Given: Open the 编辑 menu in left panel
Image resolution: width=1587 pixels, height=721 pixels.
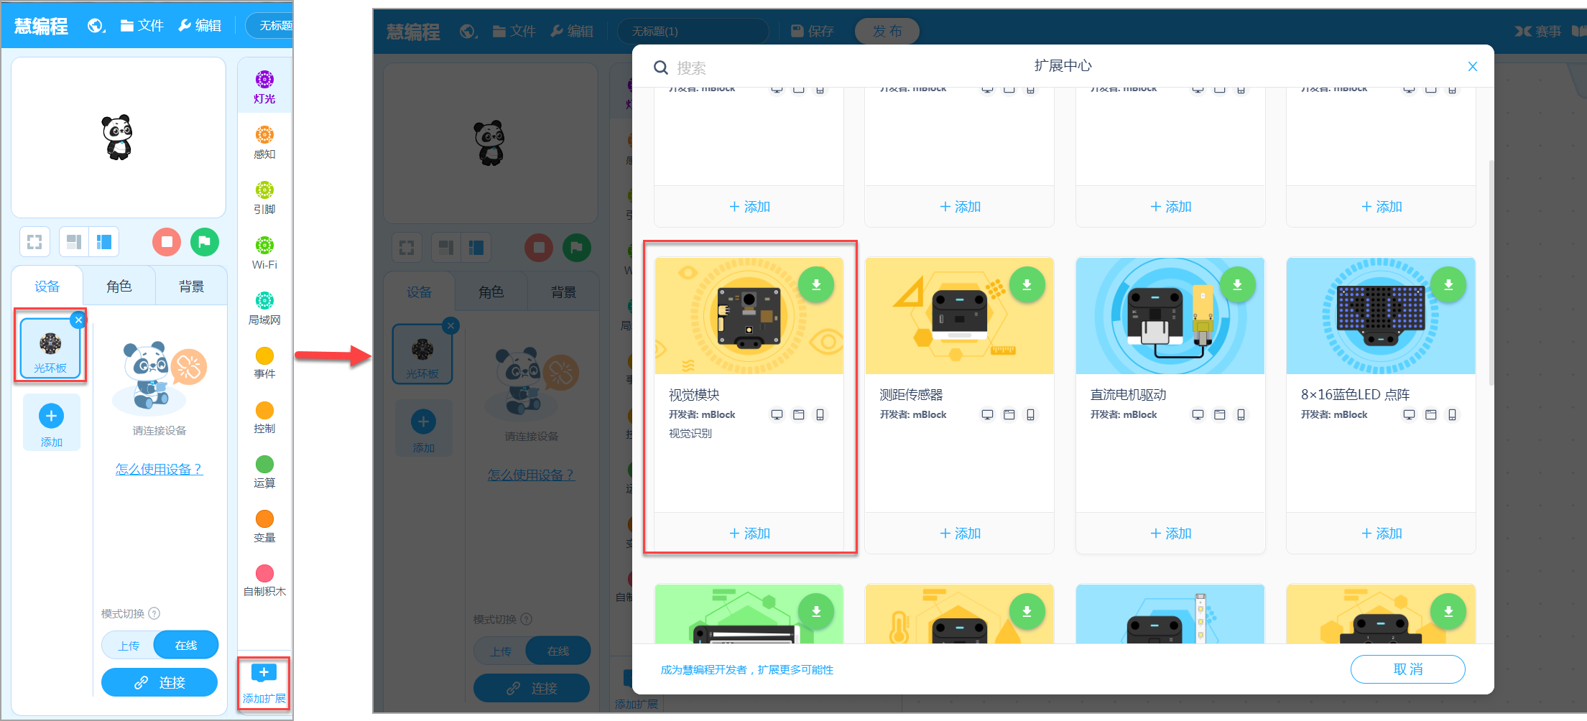Looking at the screenshot, I should (200, 26).
